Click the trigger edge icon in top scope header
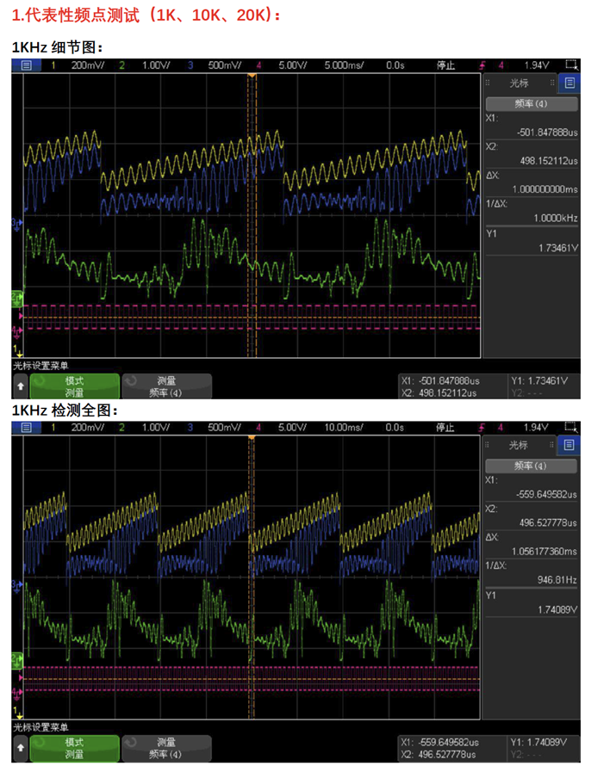The width and height of the screenshot is (591, 772). point(482,65)
